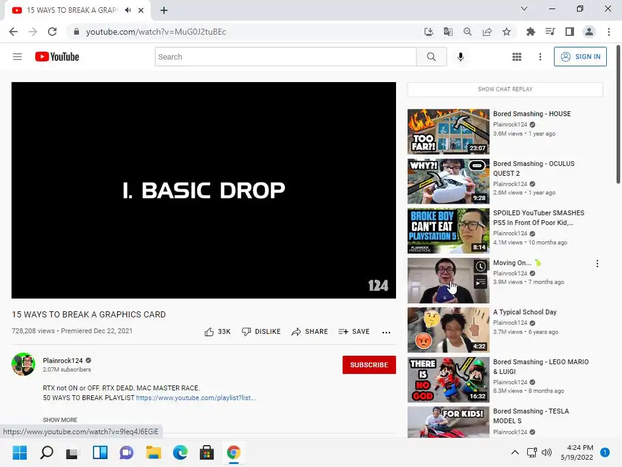The image size is (622, 467).
Task: Focus the YouTube search field
Action: [285, 57]
